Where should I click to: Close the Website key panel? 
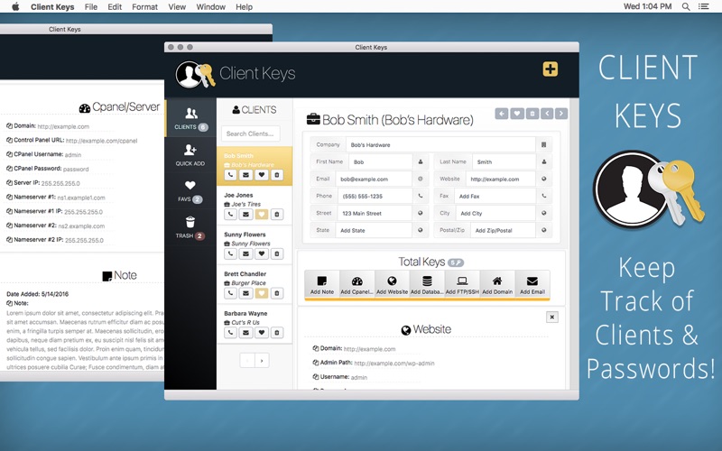click(x=552, y=318)
